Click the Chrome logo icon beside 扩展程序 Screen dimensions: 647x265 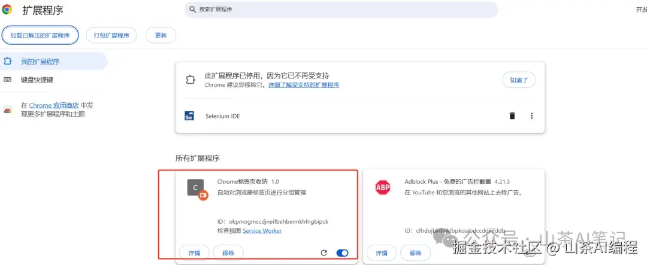(7, 10)
